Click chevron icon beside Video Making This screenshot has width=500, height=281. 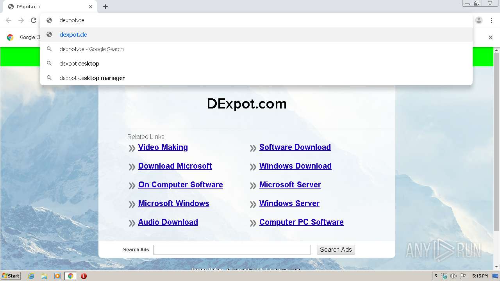coord(132,148)
